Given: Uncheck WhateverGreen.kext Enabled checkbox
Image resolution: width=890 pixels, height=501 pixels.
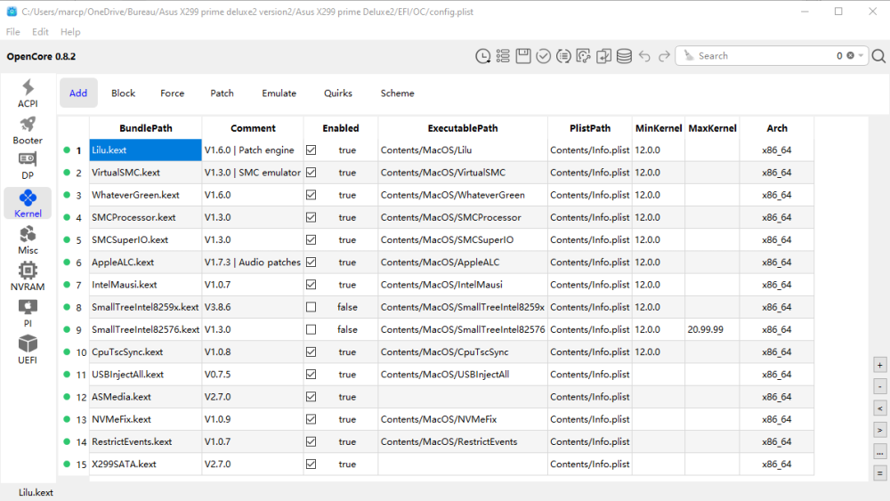Looking at the screenshot, I should point(311,195).
